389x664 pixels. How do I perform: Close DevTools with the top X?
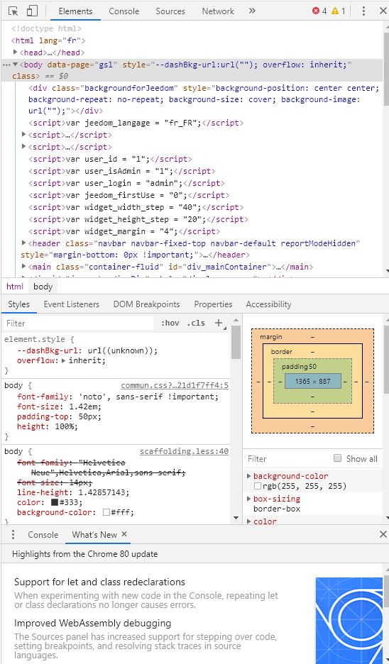(x=383, y=11)
